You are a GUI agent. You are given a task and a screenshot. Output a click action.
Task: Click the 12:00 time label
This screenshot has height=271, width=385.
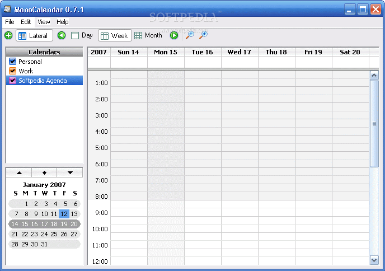coord(100,261)
